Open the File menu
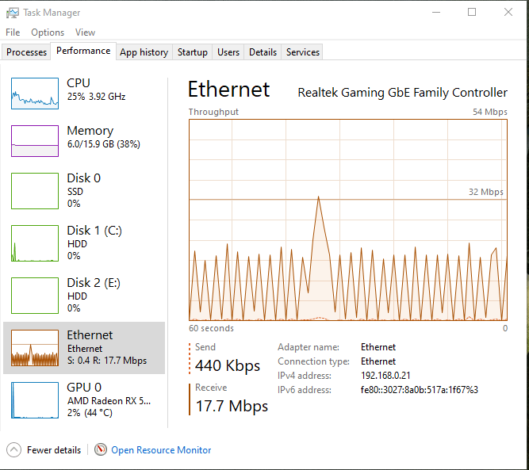 tap(13, 32)
